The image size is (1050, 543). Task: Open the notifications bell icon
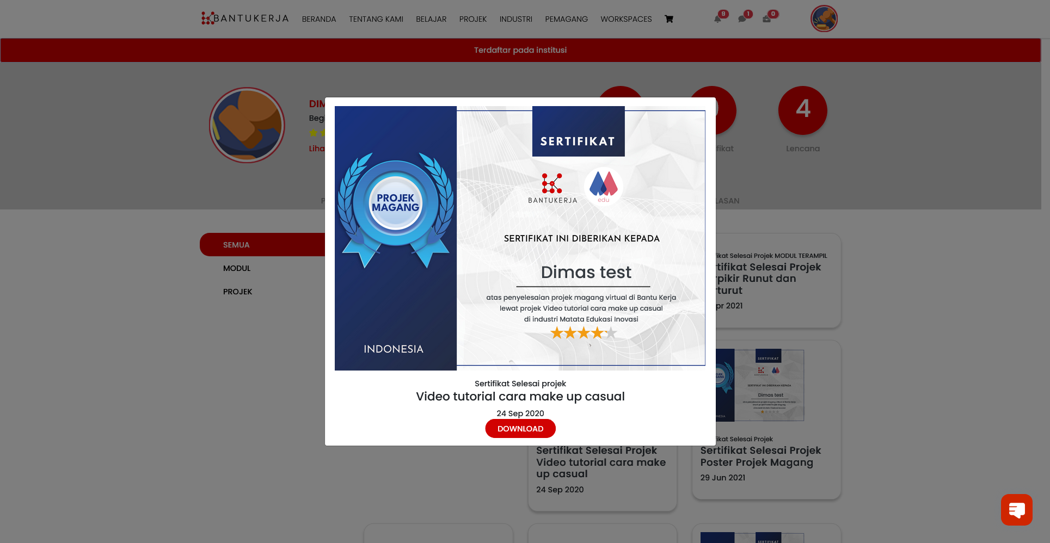(717, 19)
